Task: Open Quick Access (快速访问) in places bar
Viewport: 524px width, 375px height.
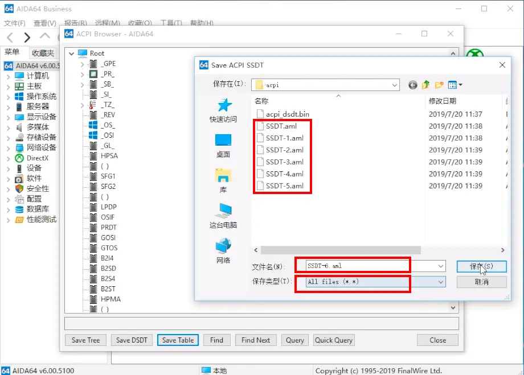Action: tap(223, 111)
